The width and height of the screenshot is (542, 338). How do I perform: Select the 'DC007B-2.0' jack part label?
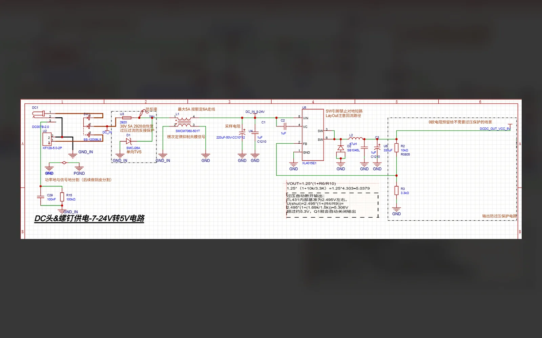pyautogui.click(x=40, y=127)
